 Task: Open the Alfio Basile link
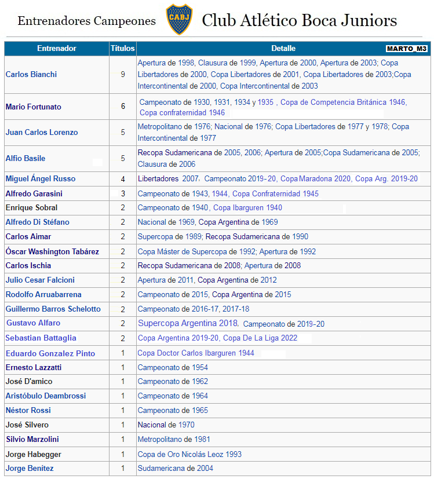click(25, 158)
